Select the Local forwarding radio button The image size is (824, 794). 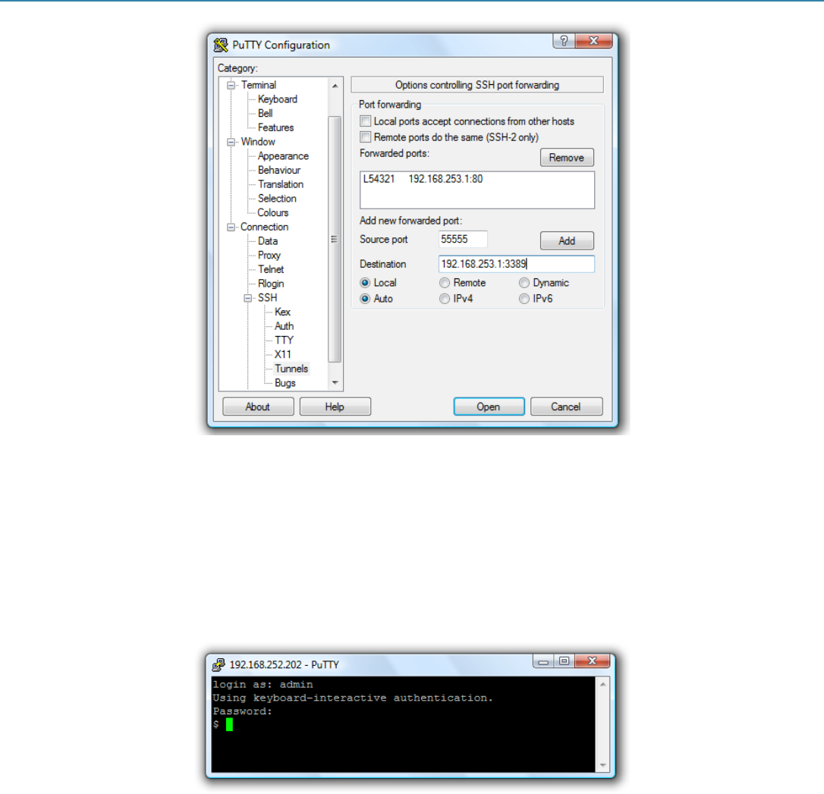point(365,283)
